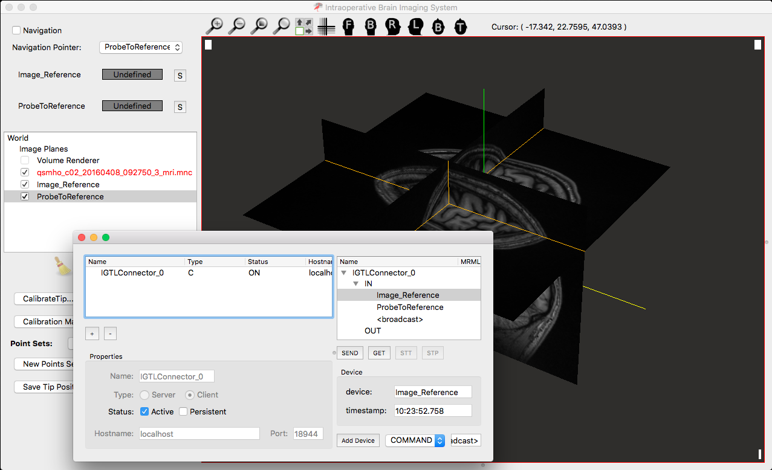Click the device name input field
Image resolution: width=772 pixels, height=470 pixels.
point(432,393)
